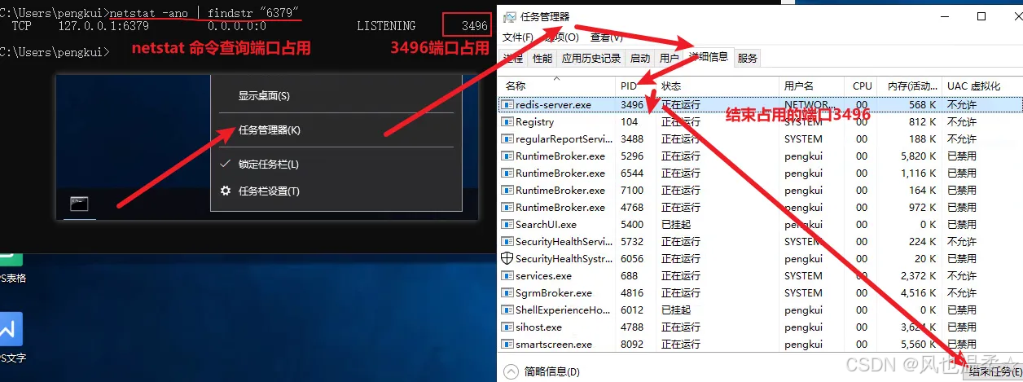Viewport: 1023px width, 382px height.
Task: Click PID value 5400 in SearchUI row
Action: pyautogui.click(x=632, y=225)
